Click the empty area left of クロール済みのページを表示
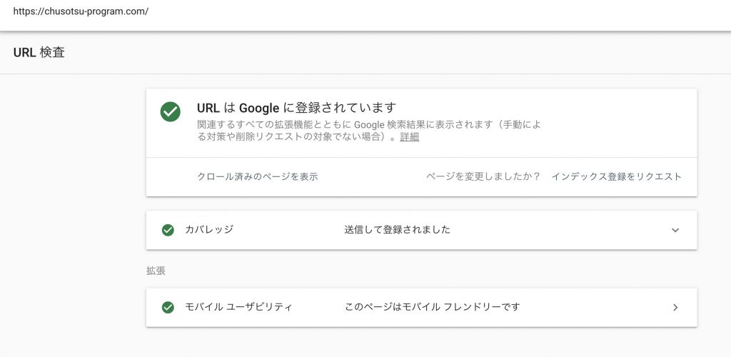The image size is (731, 357). tap(171, 176)
